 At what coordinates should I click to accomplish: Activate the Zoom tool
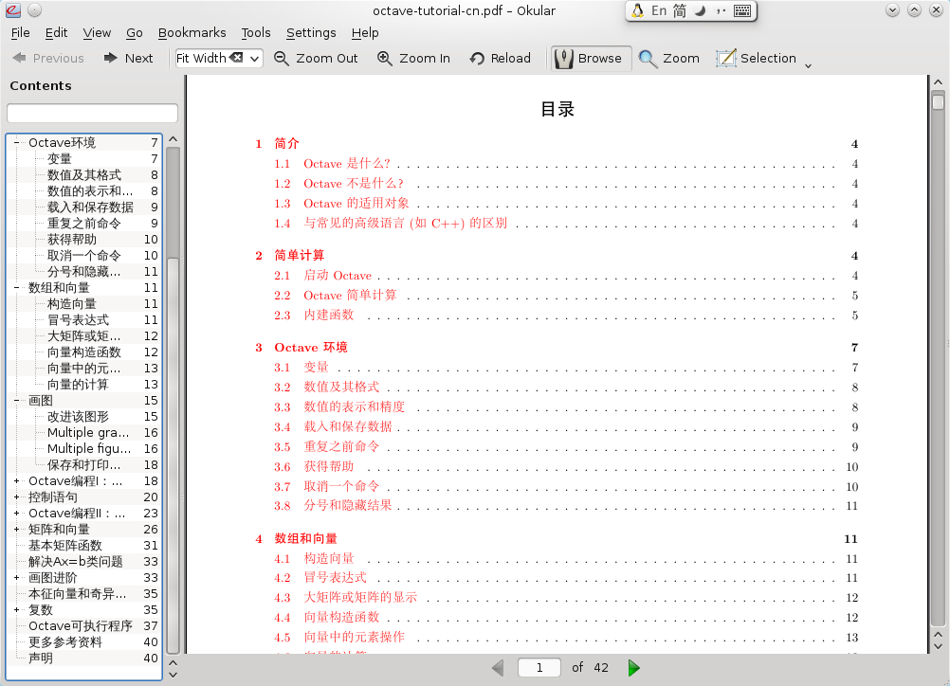point(669,58)
